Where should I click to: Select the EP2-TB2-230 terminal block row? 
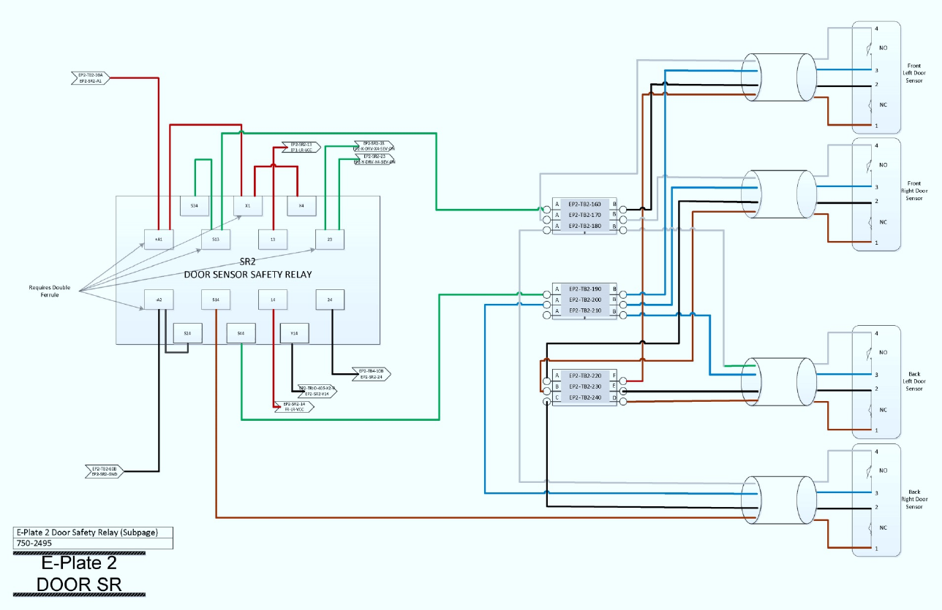(584, 386)
